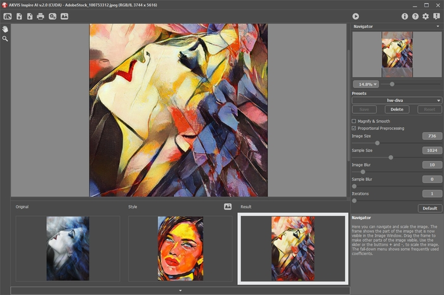Image resolution: width=444 pixels, height=295 pixels.
Task: Collapse the Navigator panel arrow
Action: click(438, 27)
